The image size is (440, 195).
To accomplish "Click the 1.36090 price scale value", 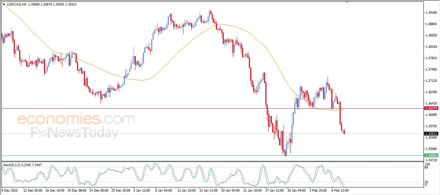I will pos(431,115).
